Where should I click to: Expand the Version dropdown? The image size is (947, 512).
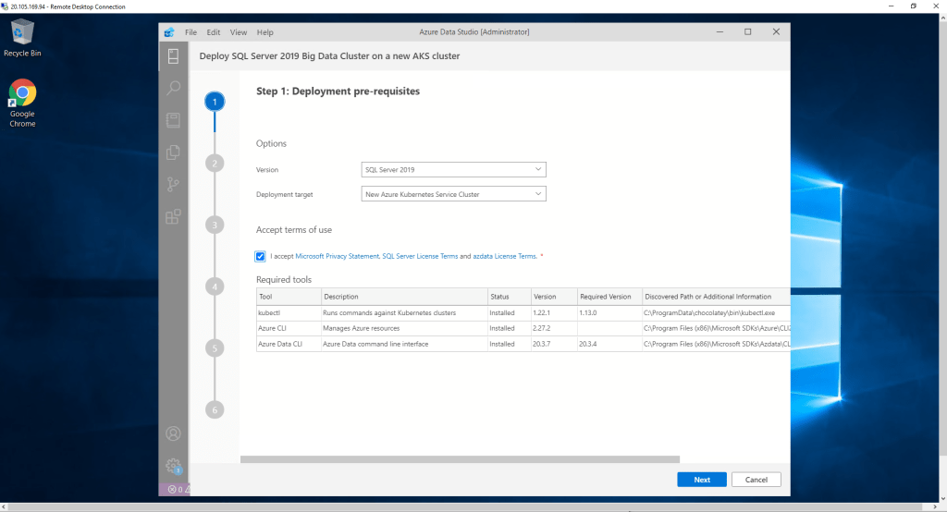coord(453,170)
